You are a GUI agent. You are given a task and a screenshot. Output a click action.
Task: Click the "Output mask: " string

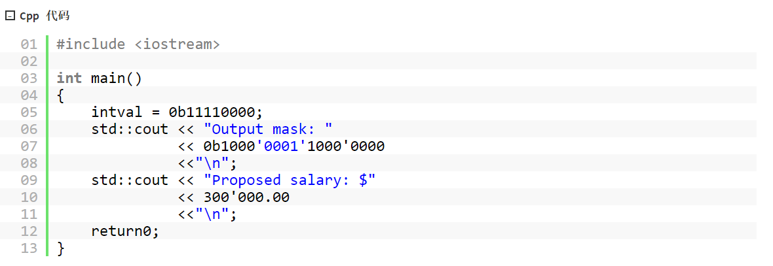268,129
